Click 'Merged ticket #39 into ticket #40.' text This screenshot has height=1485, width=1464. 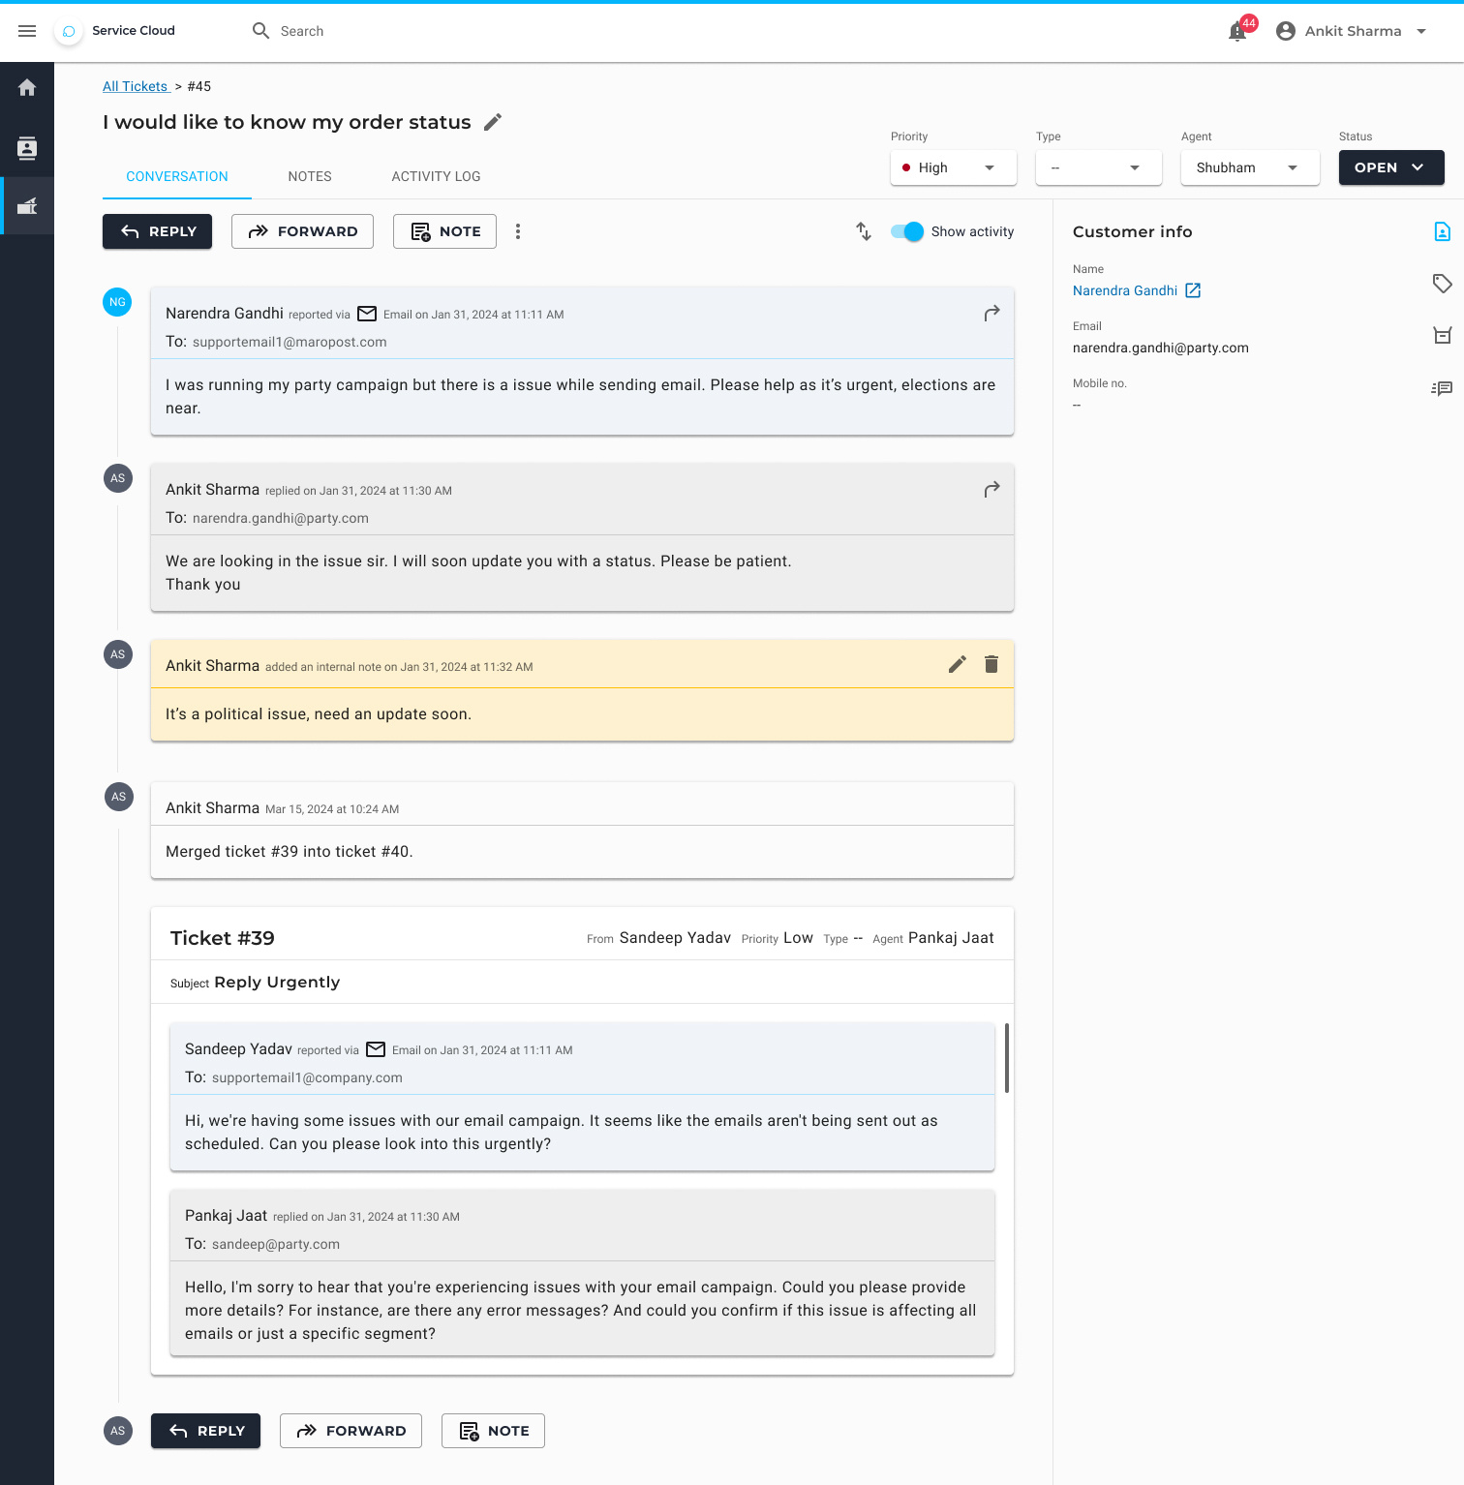coord(290,852)
